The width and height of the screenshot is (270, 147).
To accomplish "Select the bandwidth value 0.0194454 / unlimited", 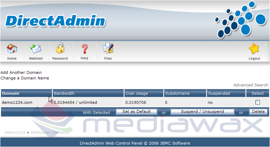I will click(x=75, y=102).
